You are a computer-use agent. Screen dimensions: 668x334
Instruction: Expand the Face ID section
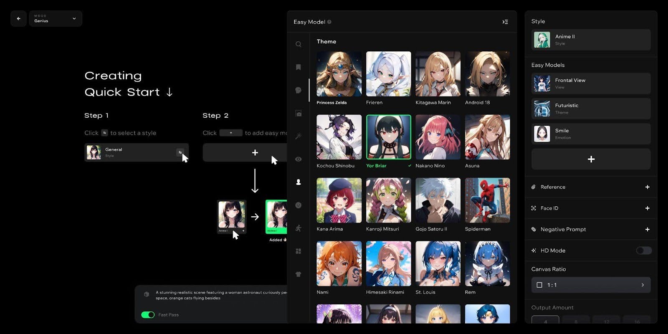pyautogui.click(x=647, y=208)
